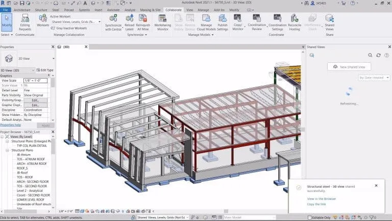Image resolution: width=392 pixels, height=221 pixels.
Task: Search in the Shared Views panel
Action: pyautogui.click(x=370, y=55)
